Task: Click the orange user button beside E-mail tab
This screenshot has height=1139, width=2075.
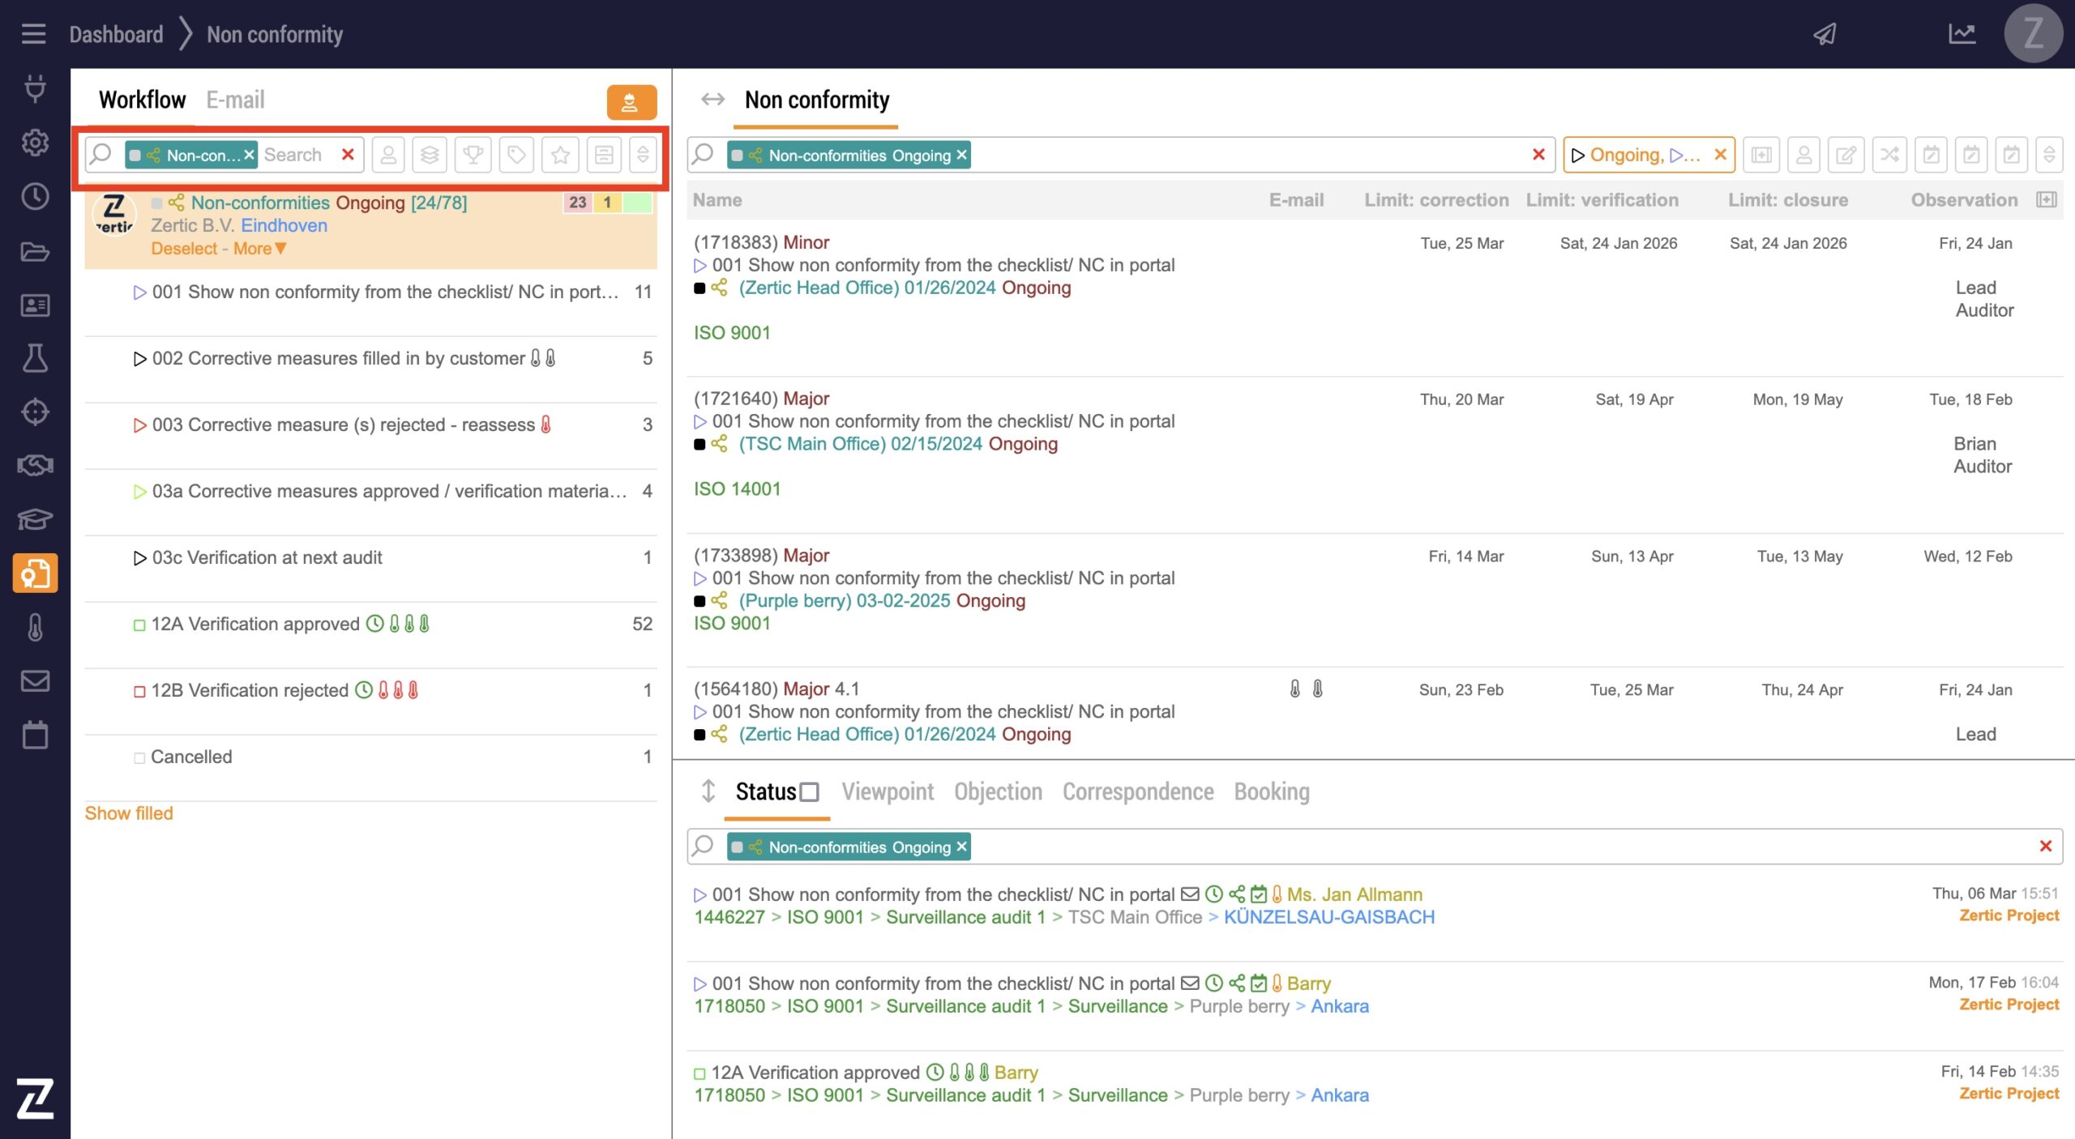Action: [x=631, y=102]
